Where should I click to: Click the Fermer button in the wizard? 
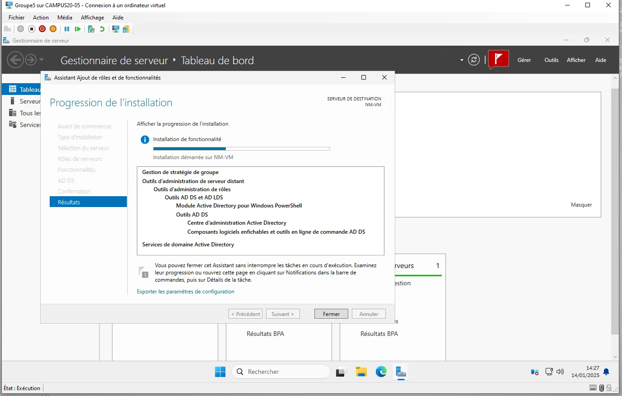331,314
